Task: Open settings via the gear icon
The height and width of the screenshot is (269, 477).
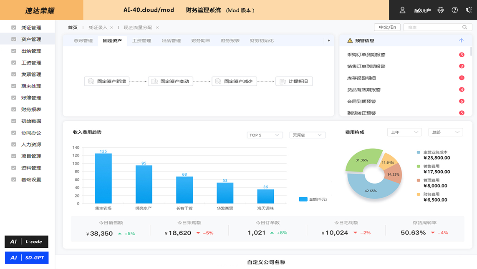Action: 441,10
